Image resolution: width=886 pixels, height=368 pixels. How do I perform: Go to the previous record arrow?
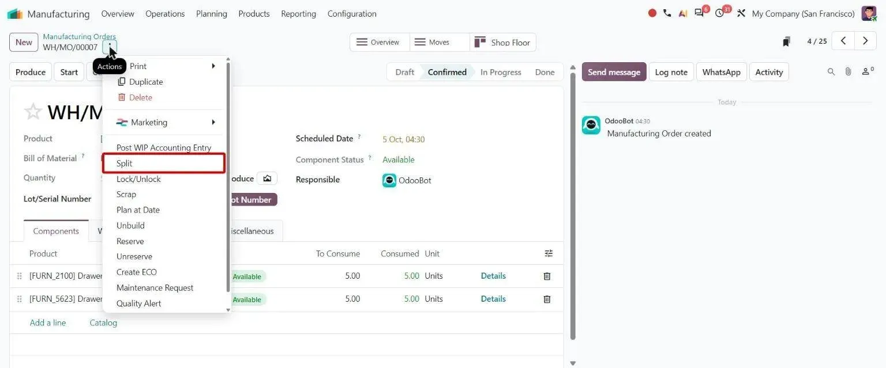(843, 41)
